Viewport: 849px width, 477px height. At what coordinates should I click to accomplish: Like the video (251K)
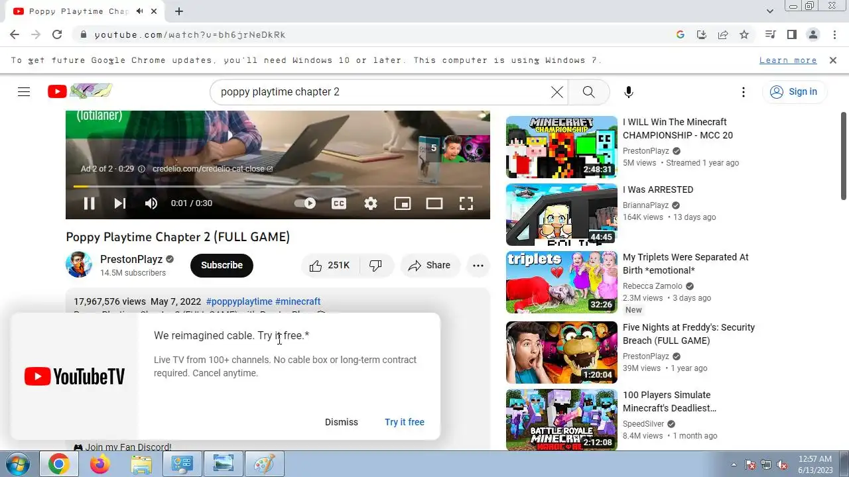tap(330, 265)
